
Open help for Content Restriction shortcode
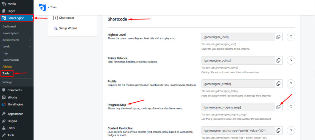tap(291, 131)
